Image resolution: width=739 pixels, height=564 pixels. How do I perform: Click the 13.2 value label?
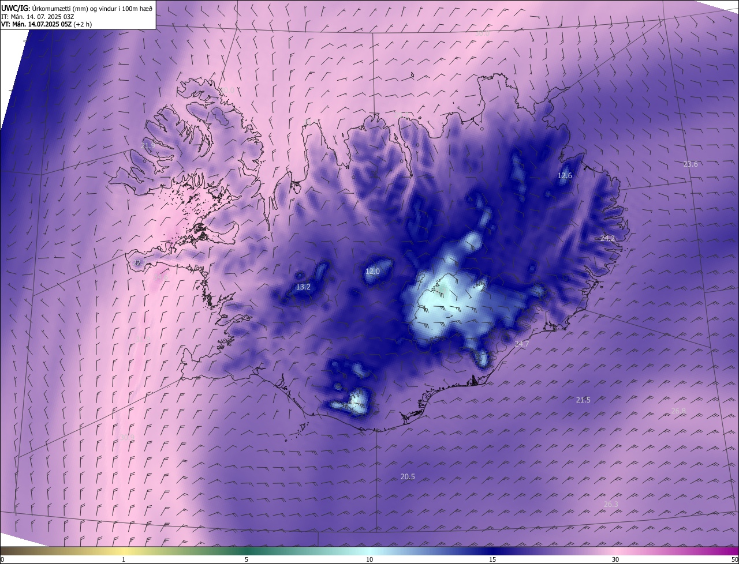pos(303,287)
